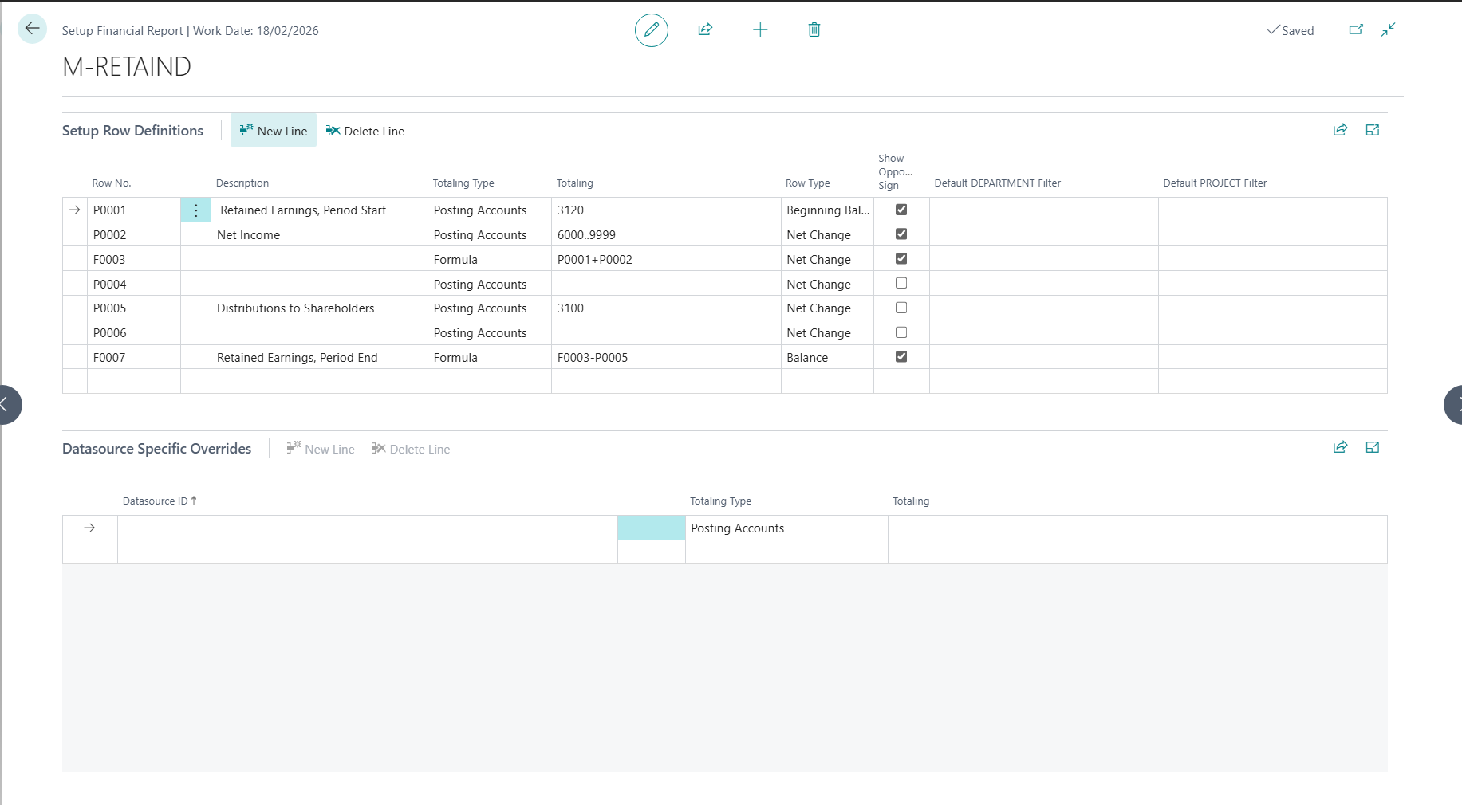Click the delete (trash) icon in the toolbar

pos(814,29)
